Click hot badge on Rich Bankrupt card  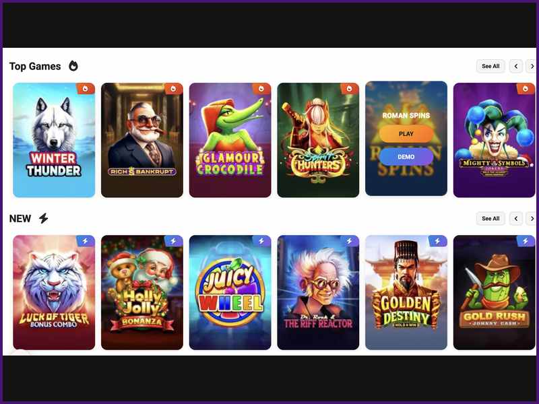pos(174,89)
